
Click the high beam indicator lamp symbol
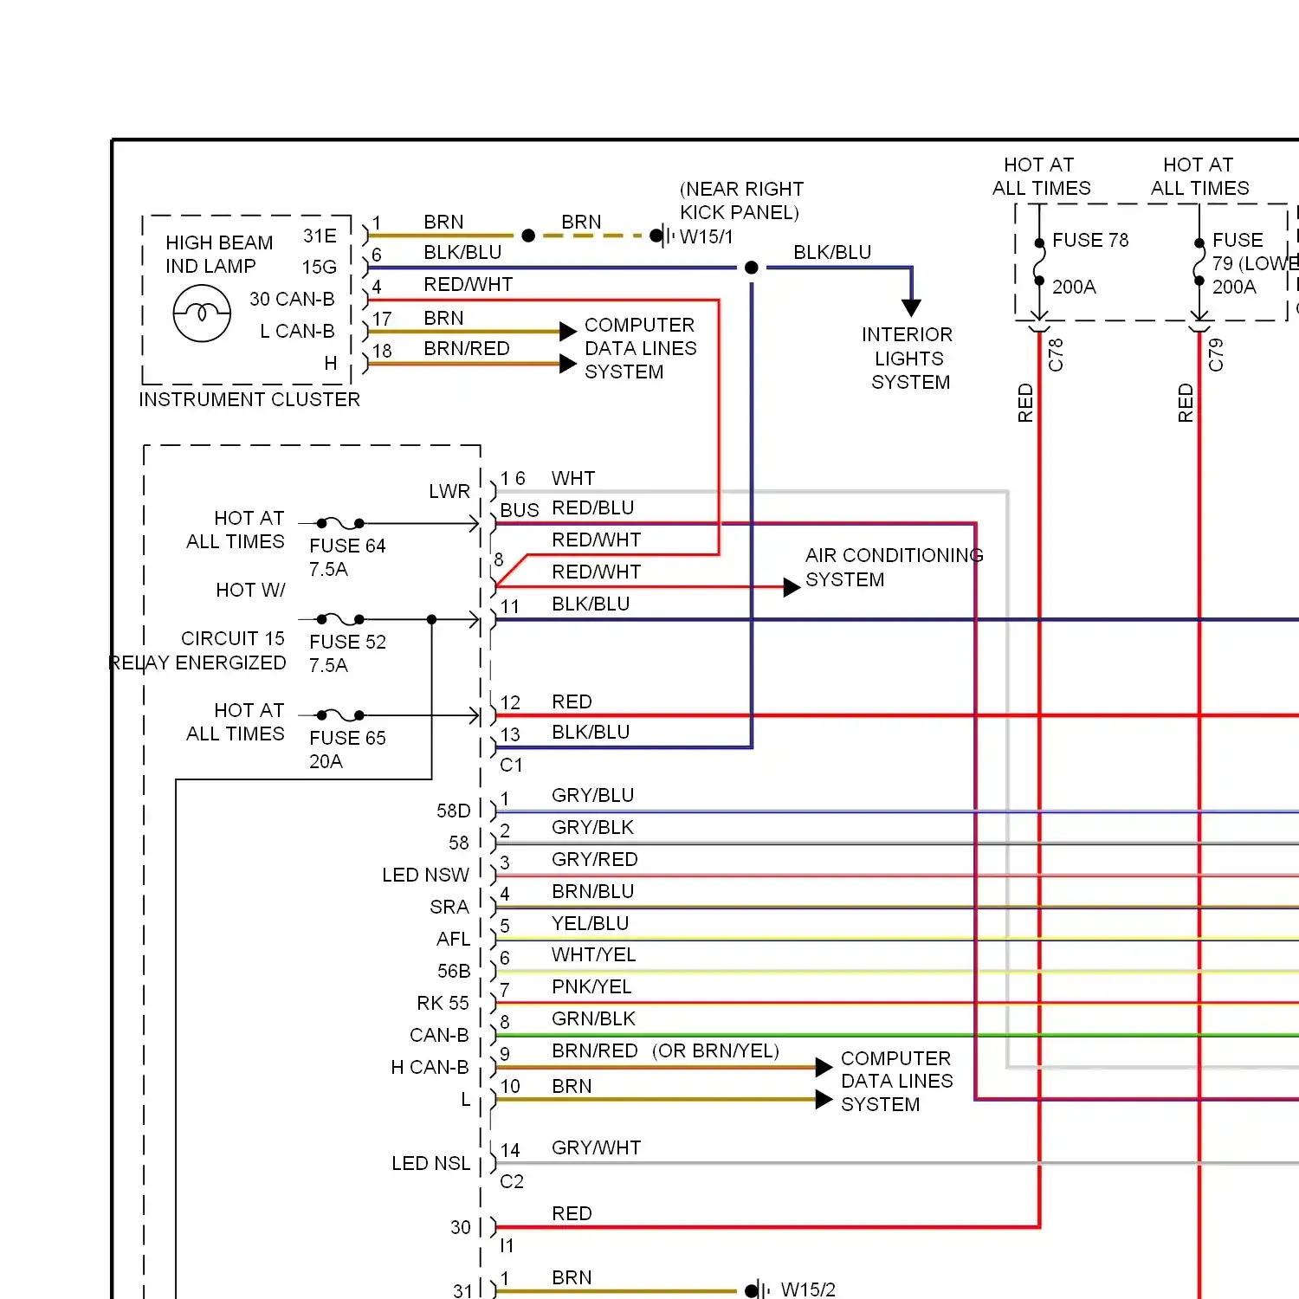click(x=202, y=313)
